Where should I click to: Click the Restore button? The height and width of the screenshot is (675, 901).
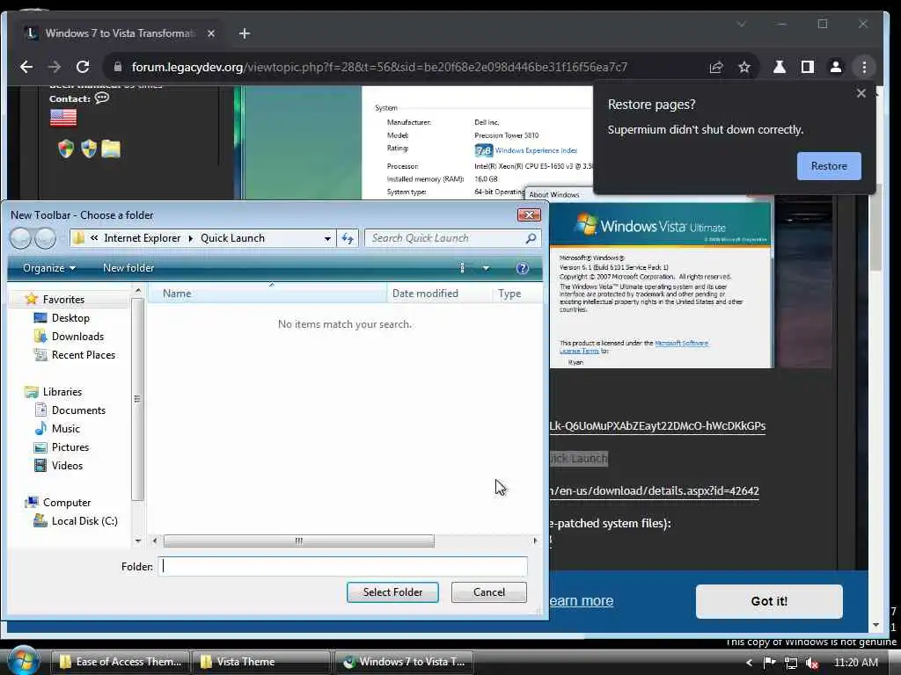coord(829,166)
